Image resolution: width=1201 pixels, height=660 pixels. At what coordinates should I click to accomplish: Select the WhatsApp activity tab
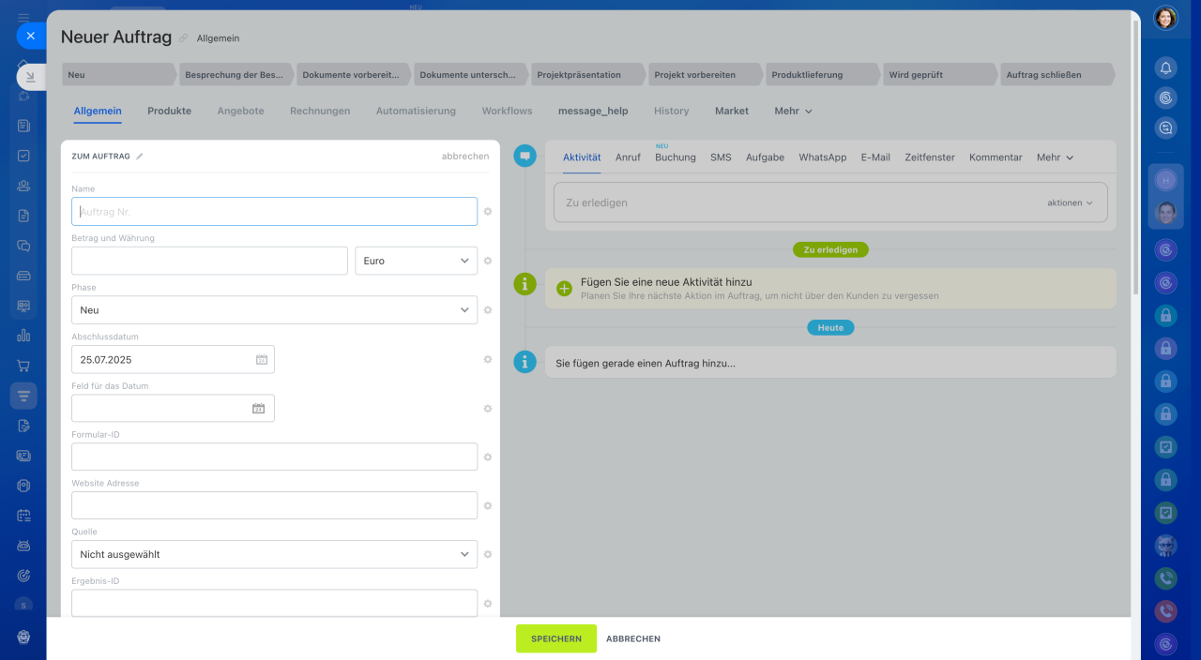pyautogui.click(x=823, y=157)
